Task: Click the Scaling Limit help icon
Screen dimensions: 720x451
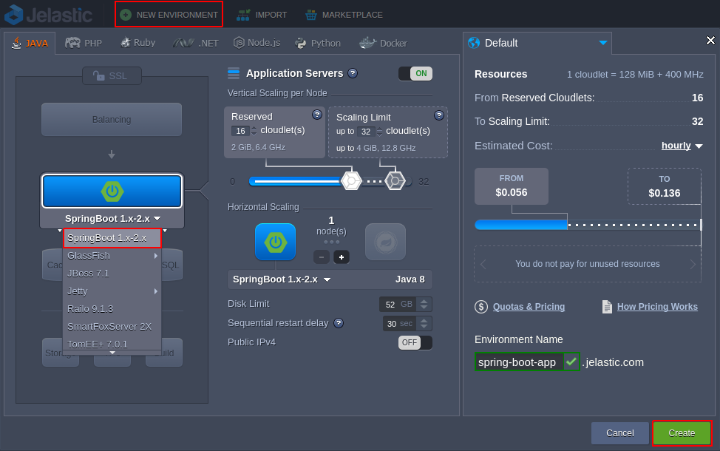Action: point(439,115)
